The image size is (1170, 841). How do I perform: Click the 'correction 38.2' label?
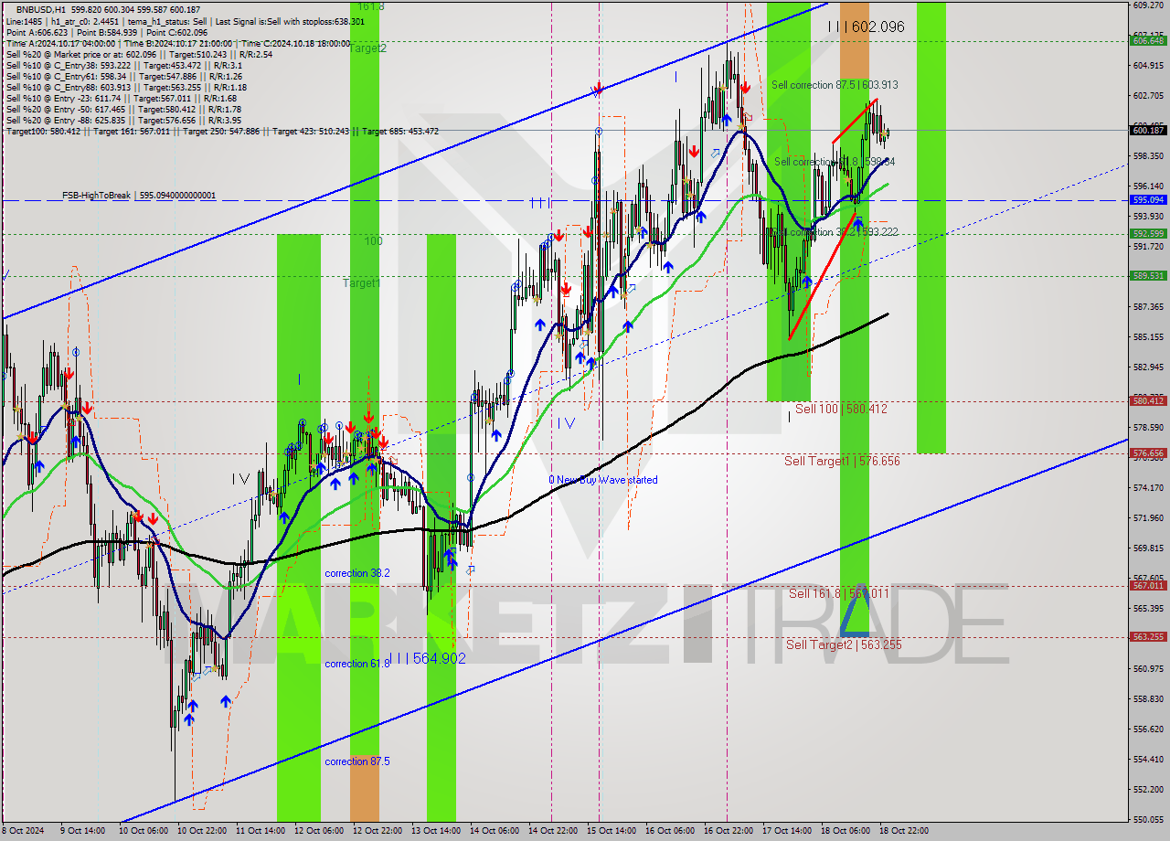[356, 573]
